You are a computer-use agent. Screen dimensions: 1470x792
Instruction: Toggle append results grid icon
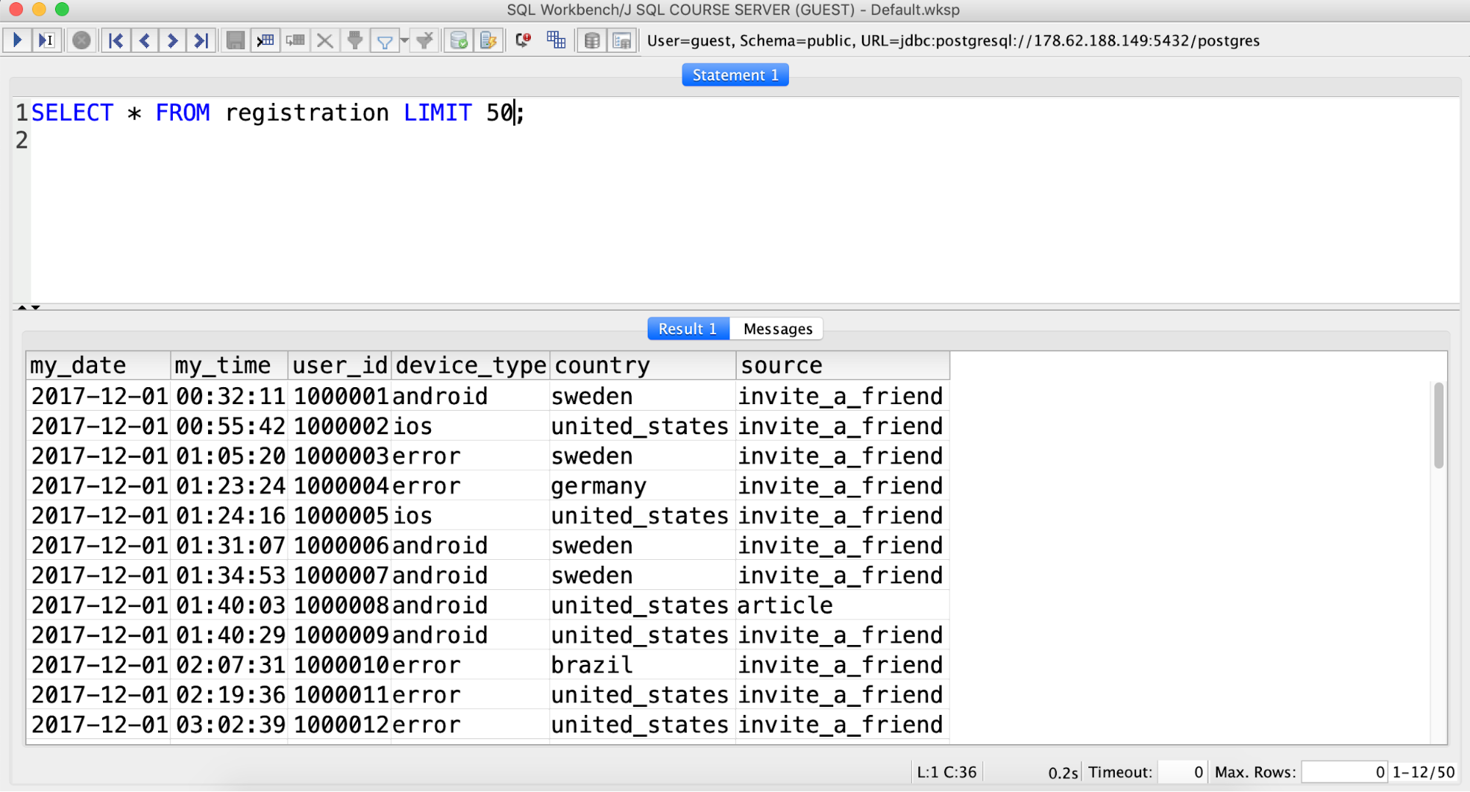(556, 40)
